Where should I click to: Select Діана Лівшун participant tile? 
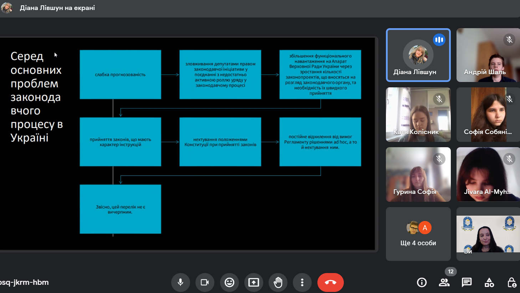click(x=418, y=55)
